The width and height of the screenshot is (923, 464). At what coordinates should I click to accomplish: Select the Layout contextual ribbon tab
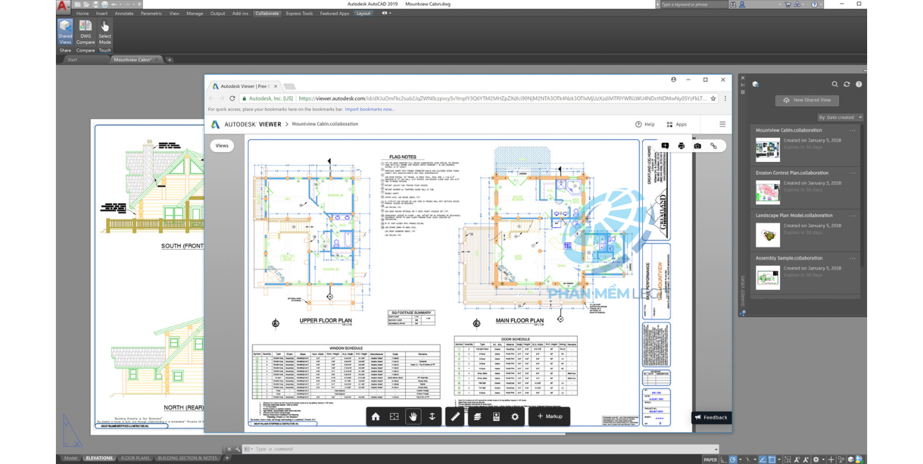coord(364,13)
